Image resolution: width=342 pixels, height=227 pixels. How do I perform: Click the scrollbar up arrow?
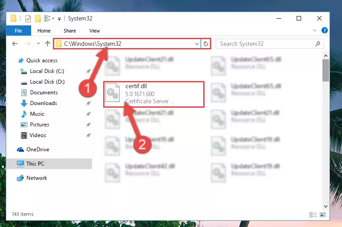click(326, 56)
